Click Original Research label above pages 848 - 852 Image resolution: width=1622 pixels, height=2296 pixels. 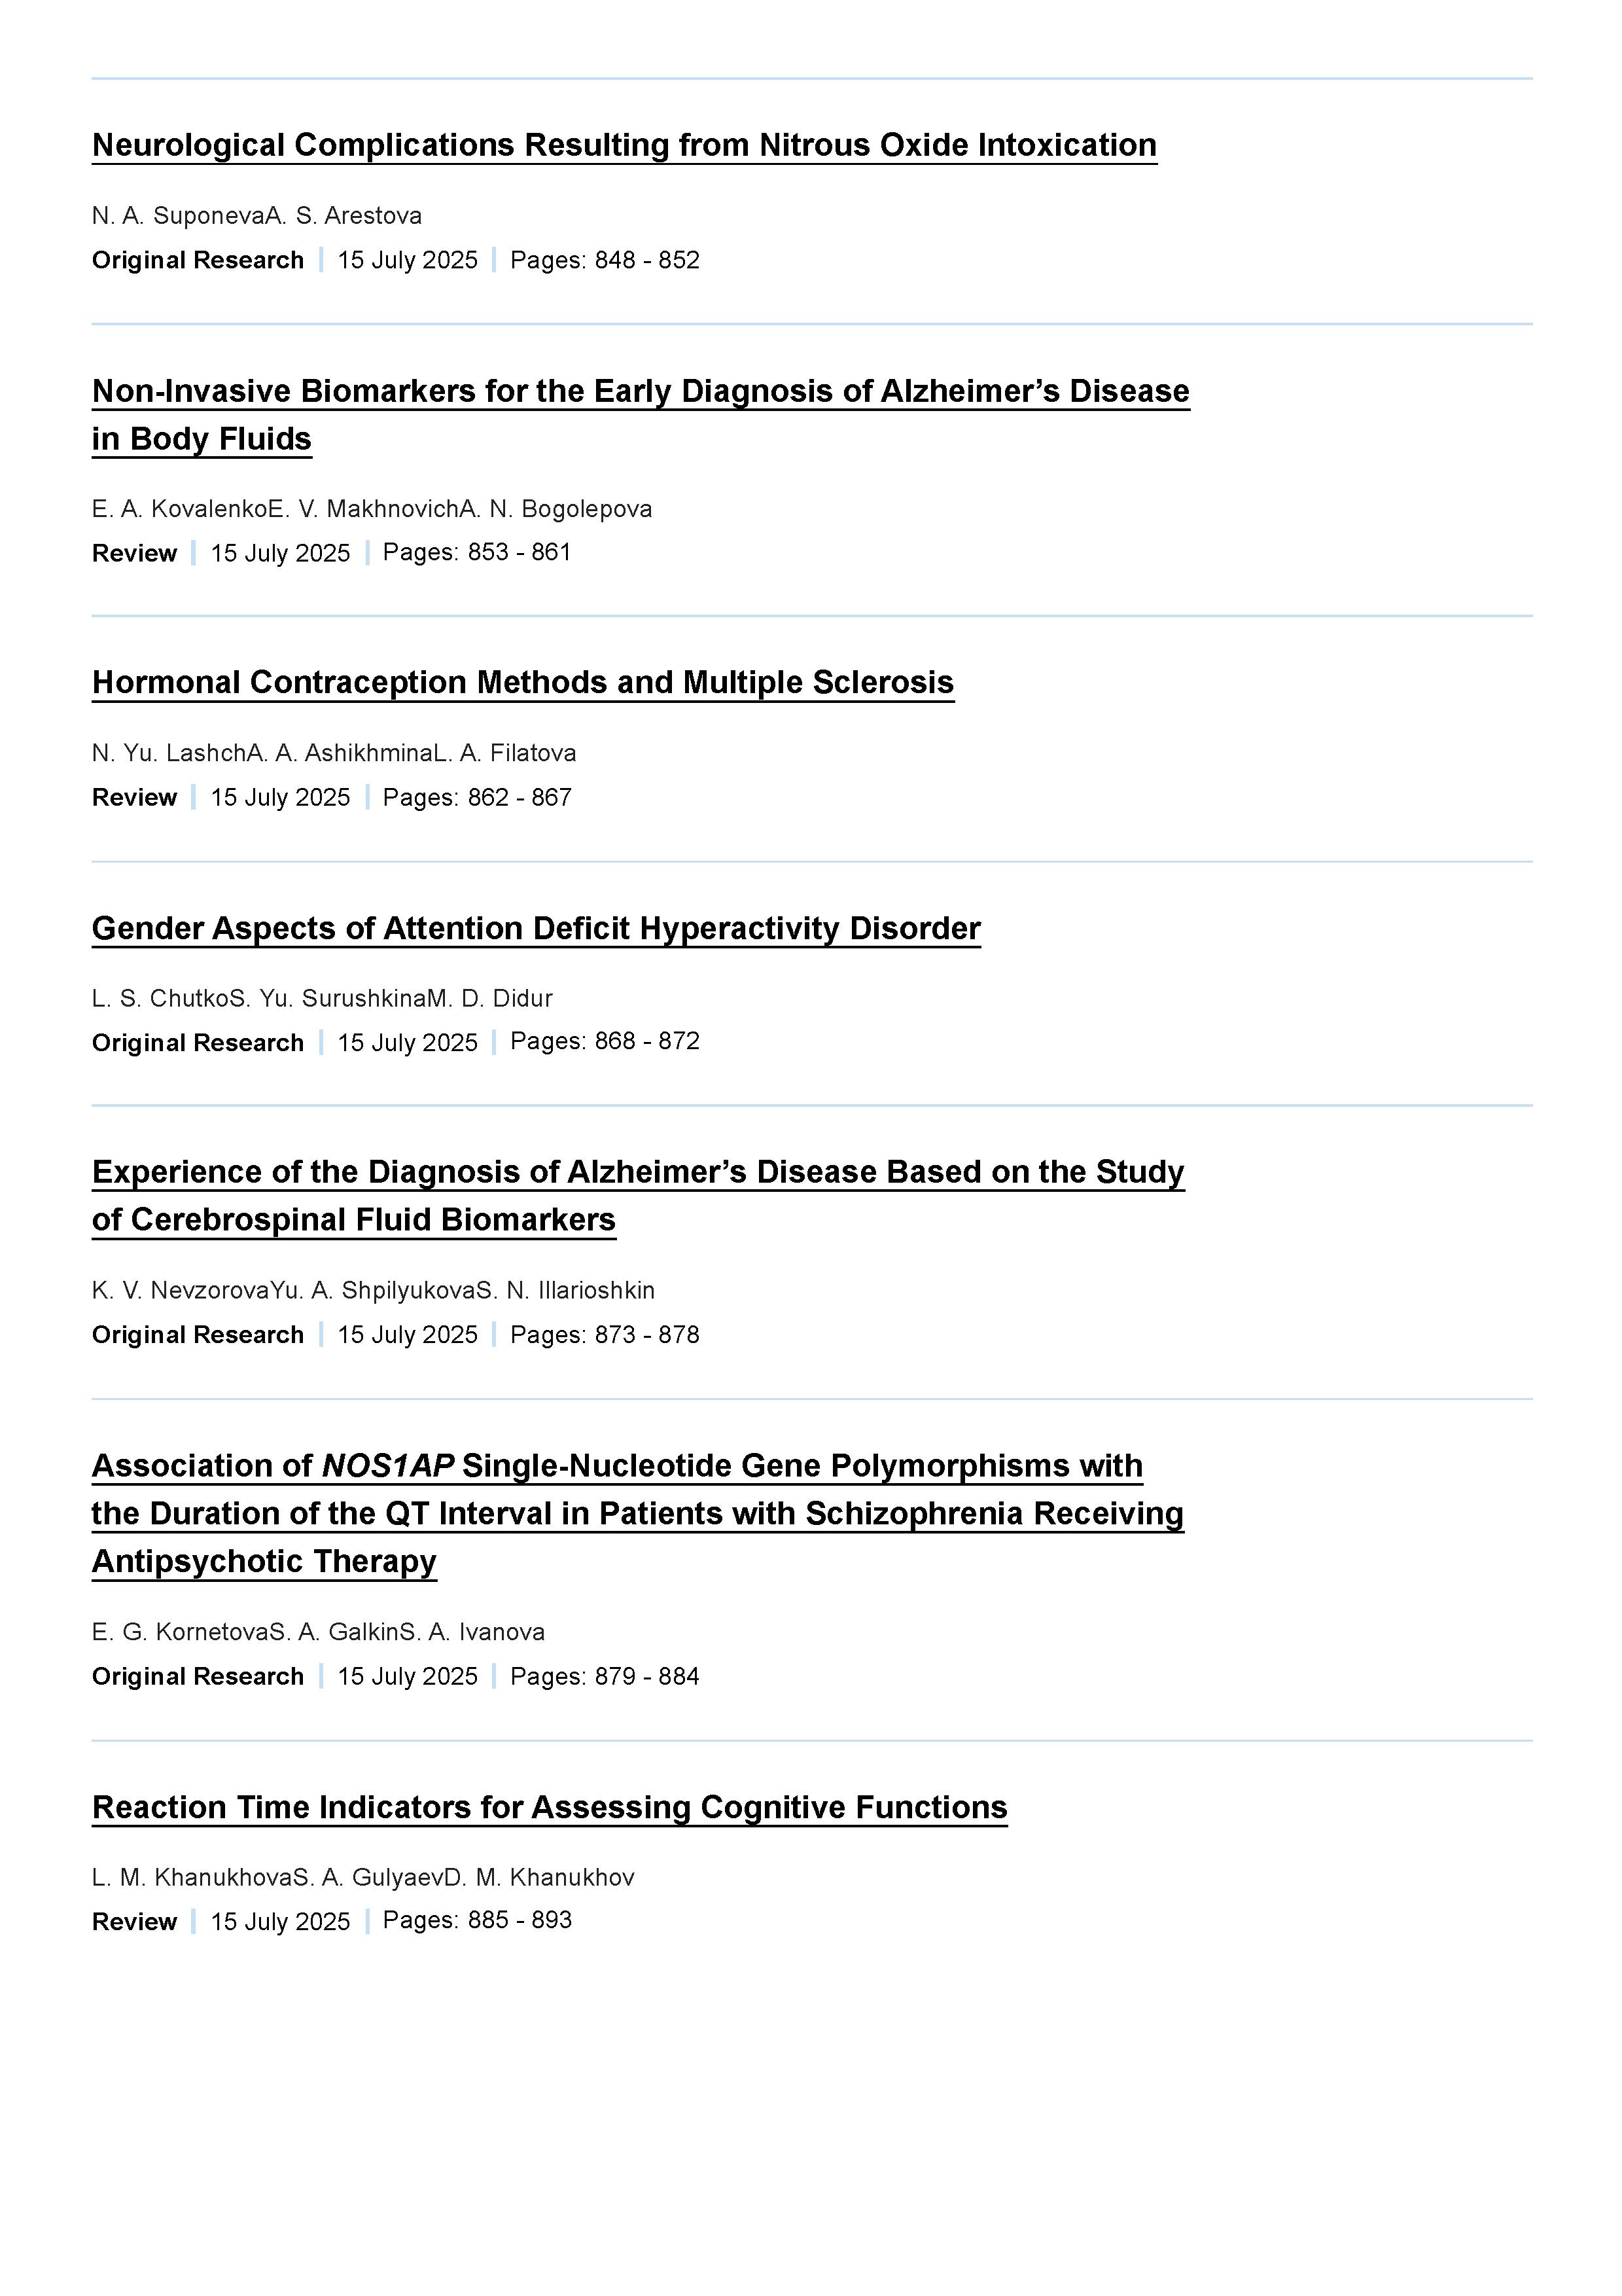198,260
